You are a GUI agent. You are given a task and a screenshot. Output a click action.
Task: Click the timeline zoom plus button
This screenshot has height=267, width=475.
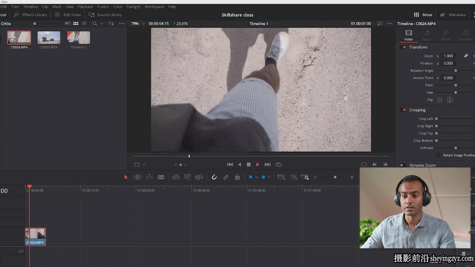tap(352, 177)
